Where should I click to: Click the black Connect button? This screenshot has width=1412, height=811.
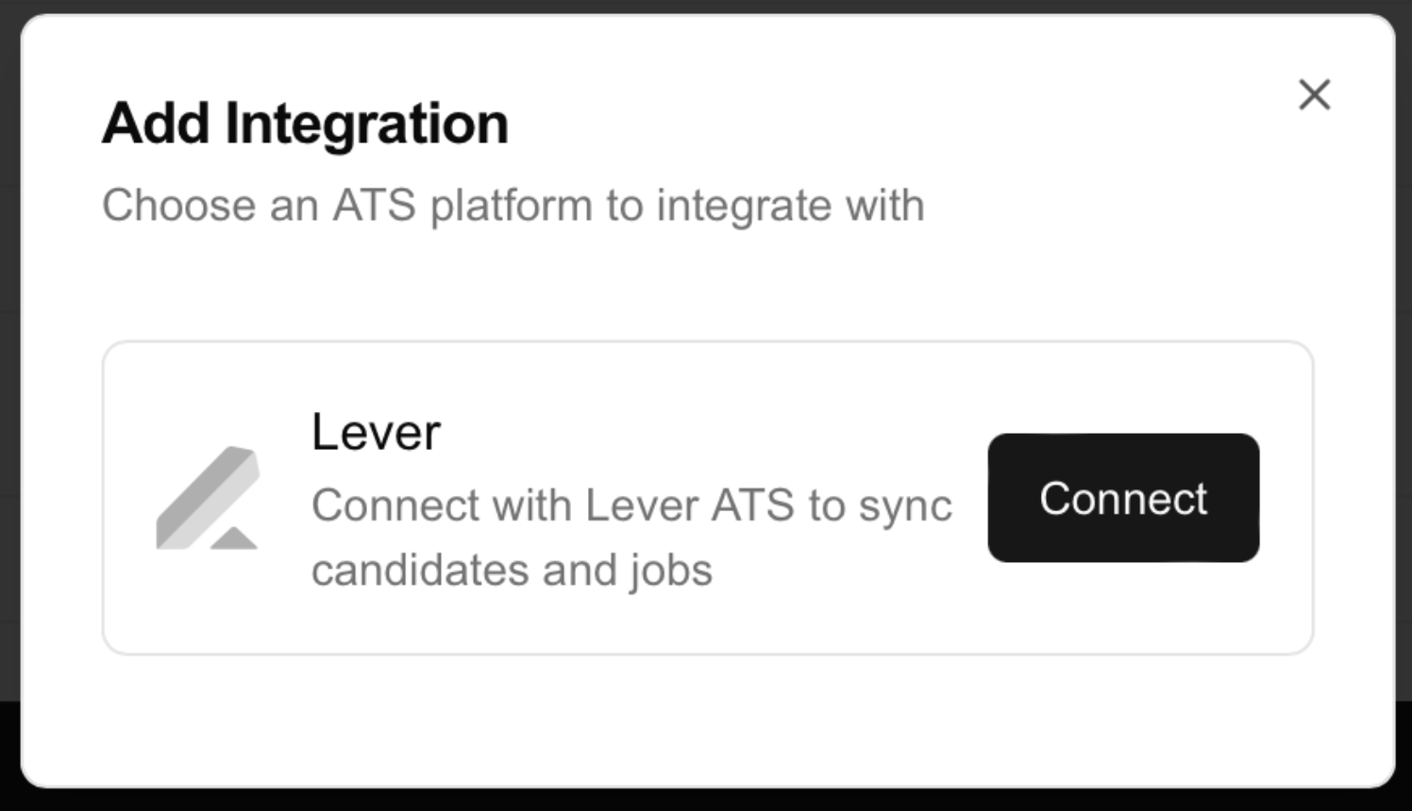click(x=1123, y=498)
